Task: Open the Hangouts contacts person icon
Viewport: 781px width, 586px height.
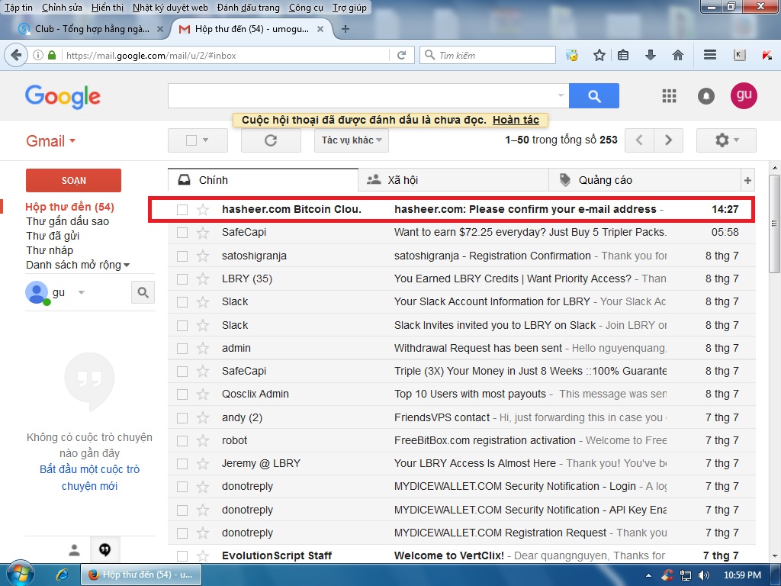Action: click(74, 549)
